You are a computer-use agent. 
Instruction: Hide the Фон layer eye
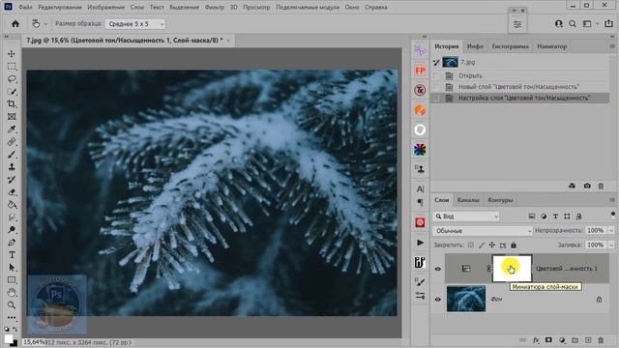[438, 299]
